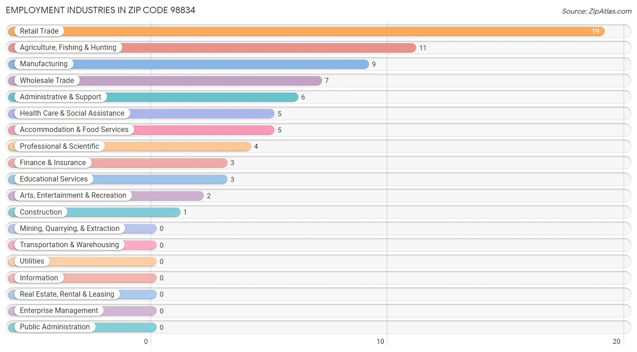Click the value 6 beside Administrative bar
Image resolution: width=637 pixels, height=352 pixels.
(303, 98)
